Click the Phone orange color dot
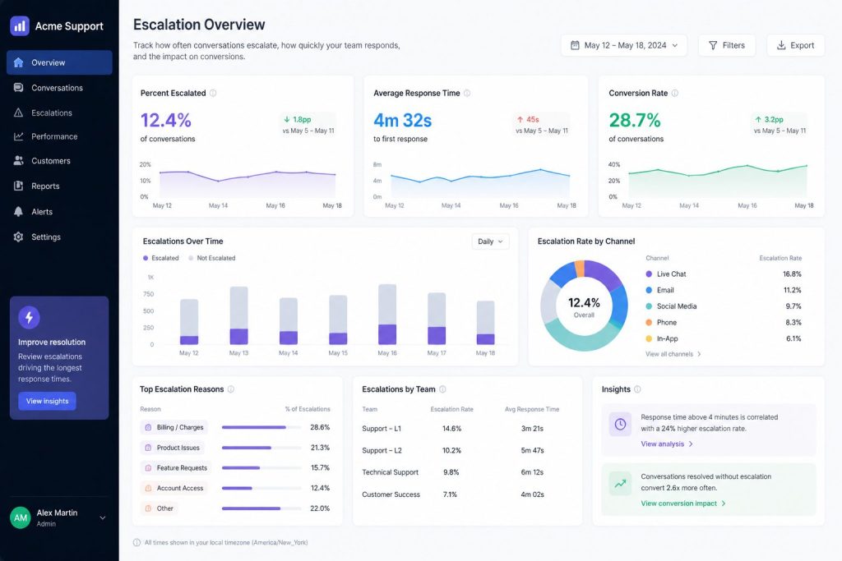 tap(649, 322)
